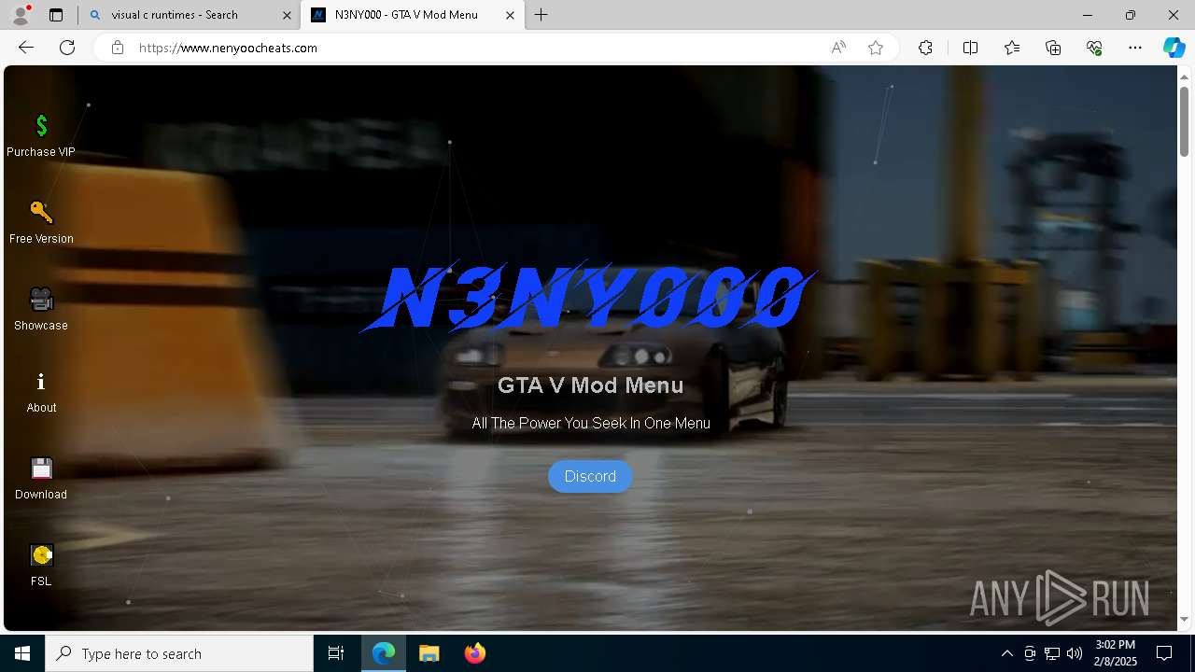Open Collections panel

[1053, 48]
